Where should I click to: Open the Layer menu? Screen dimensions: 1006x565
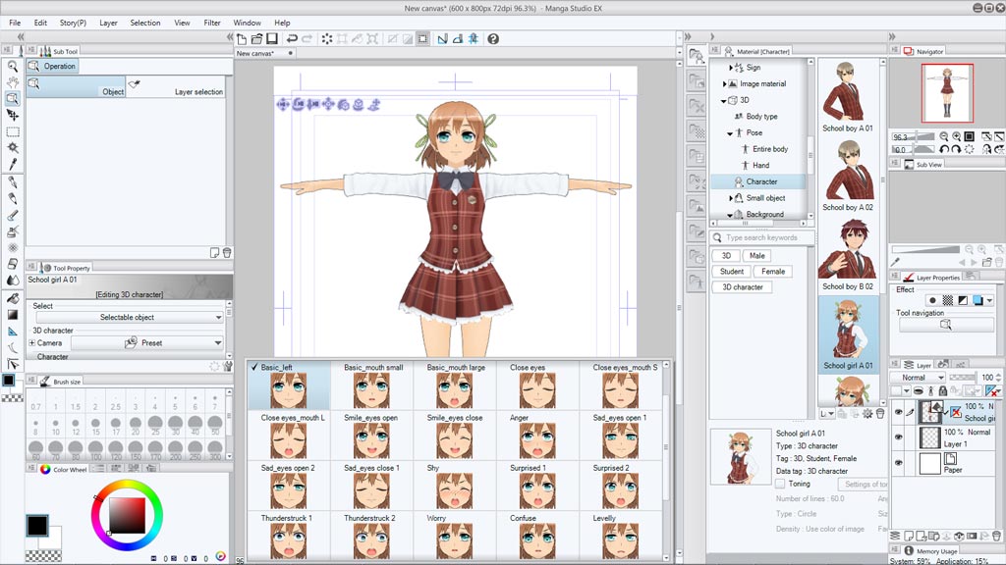(109, 23)
